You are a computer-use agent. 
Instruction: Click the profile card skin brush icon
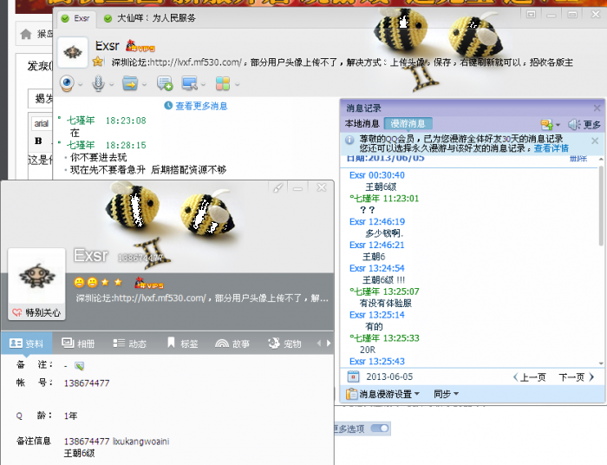tap(277, 187)
